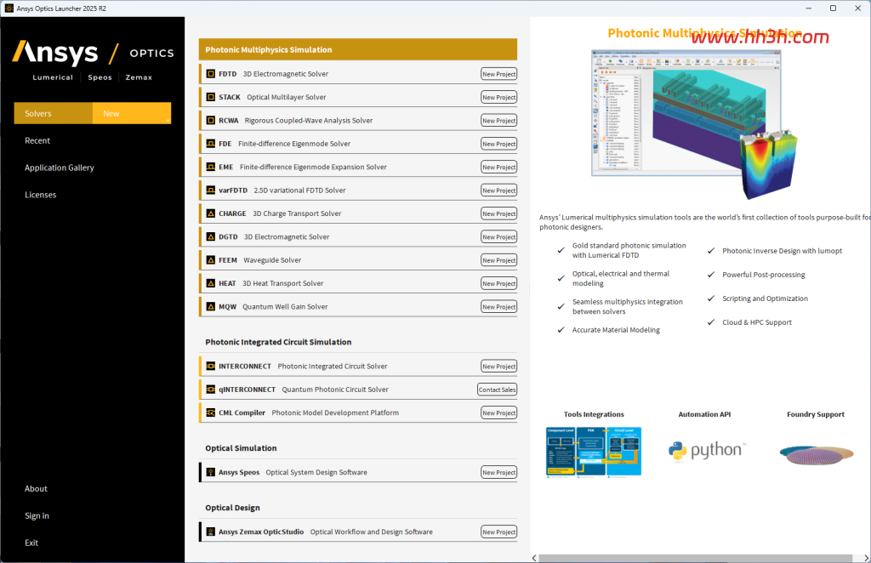Click the DGTD solver icon

[x=211, y=237]
